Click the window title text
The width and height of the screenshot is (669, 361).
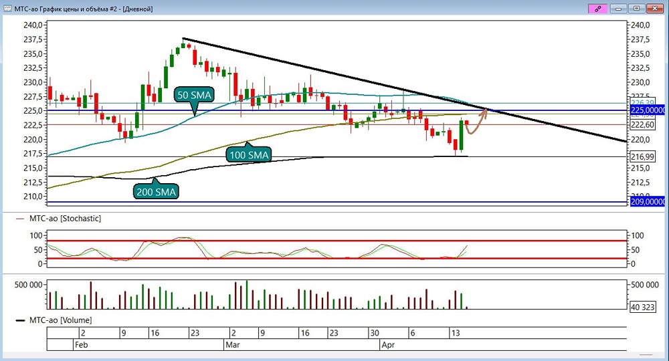[x=84, y=9]
